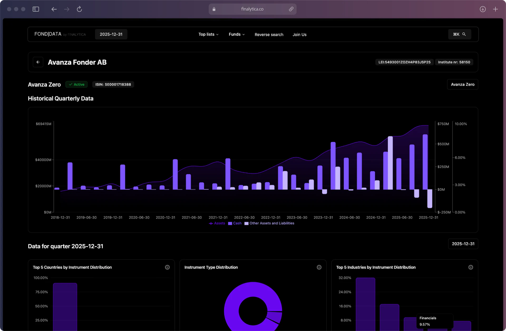
Task: Click the tallest bar in Top 5 Industries
Action: (x=366, y=304)
